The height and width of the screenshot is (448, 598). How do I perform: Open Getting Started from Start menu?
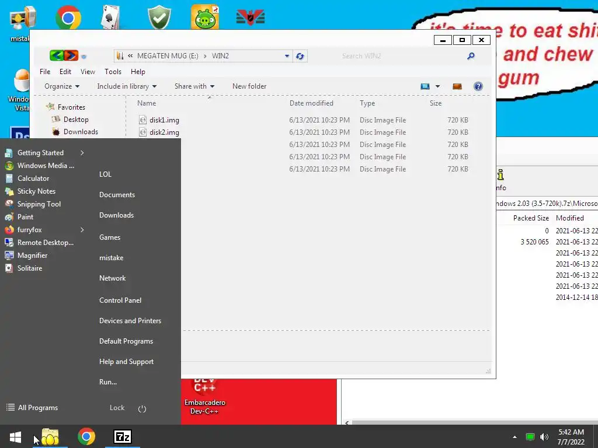click(x=40, y=153)
